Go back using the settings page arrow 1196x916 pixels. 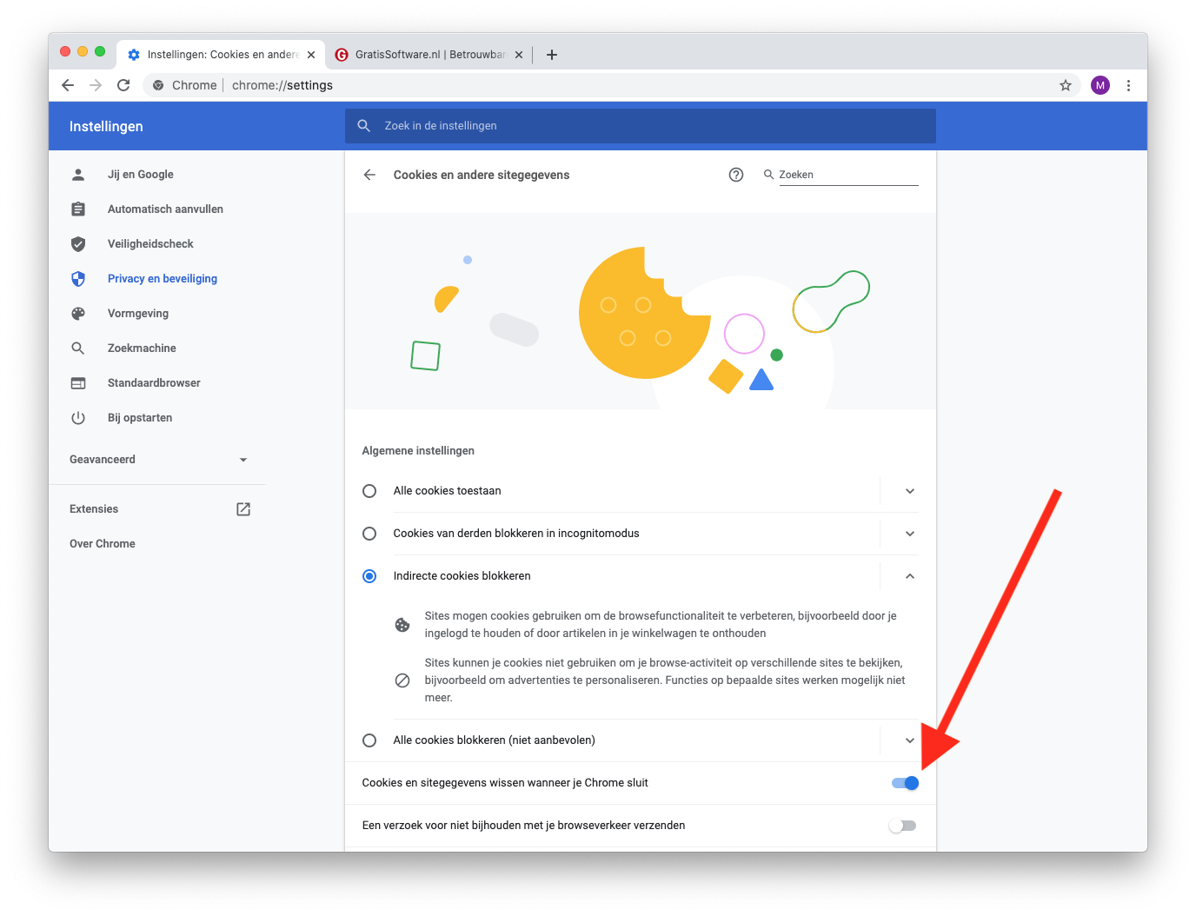click(x=369, y=175)
